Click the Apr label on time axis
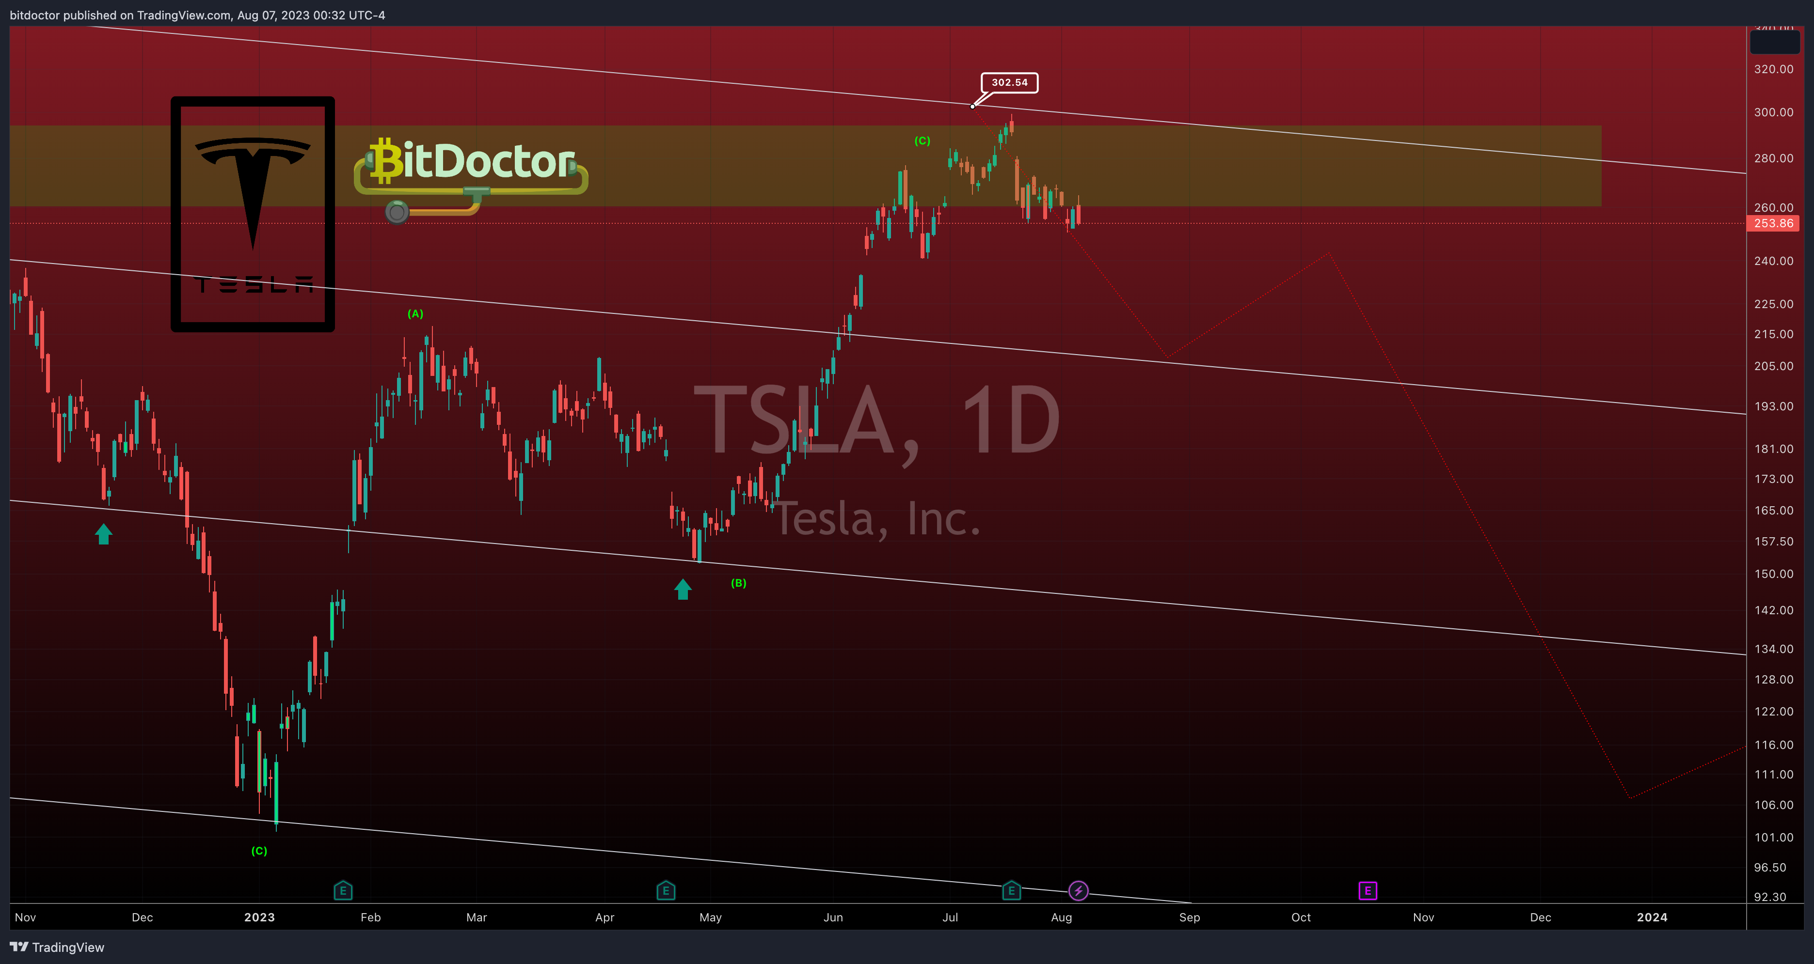The height and width of the screenshot is (964, 1814). coord(605,917)
